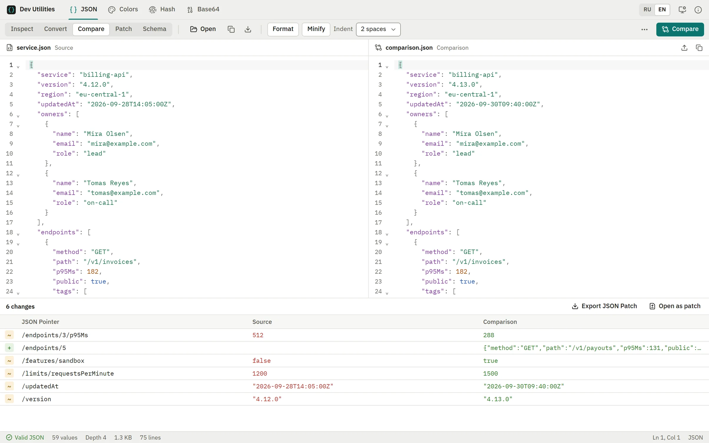Switch language to EN
Screen dimensions: 709x443
pyautogui.click(x=662, y=9)
